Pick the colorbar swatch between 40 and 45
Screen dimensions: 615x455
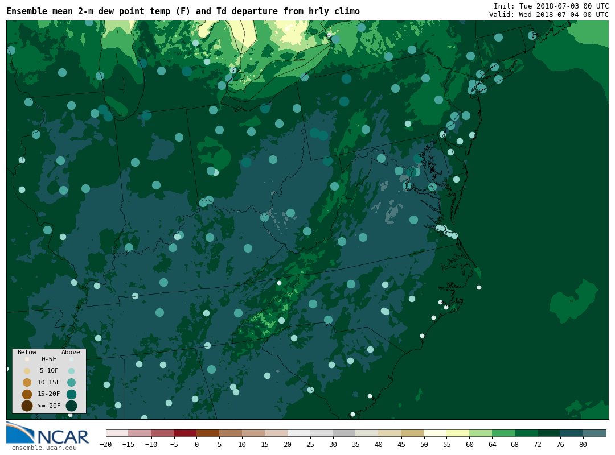click(x=390, y=433)
